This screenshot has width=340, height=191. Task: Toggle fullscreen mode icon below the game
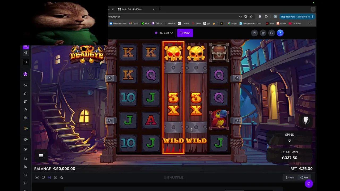click(37, 177)
